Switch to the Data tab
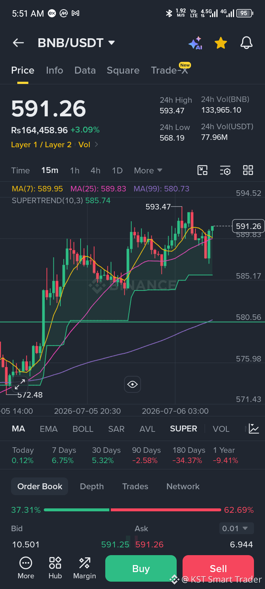Image resolution: width=265 pixels, height=589 pixels. [x=85, y=70]
